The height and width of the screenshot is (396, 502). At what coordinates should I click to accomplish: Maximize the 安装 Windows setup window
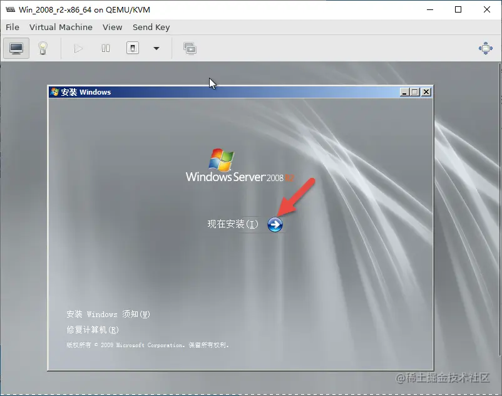tap(415, 92)
